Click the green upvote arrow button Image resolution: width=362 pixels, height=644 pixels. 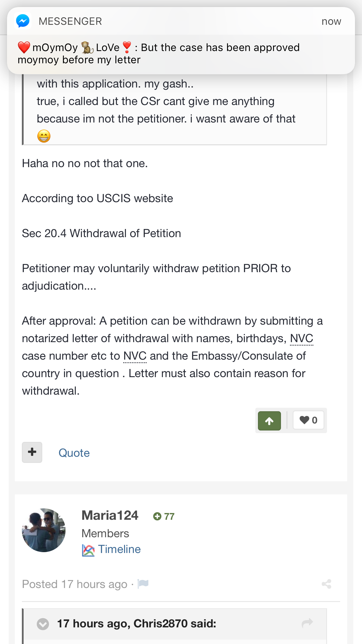coord(269,421)
